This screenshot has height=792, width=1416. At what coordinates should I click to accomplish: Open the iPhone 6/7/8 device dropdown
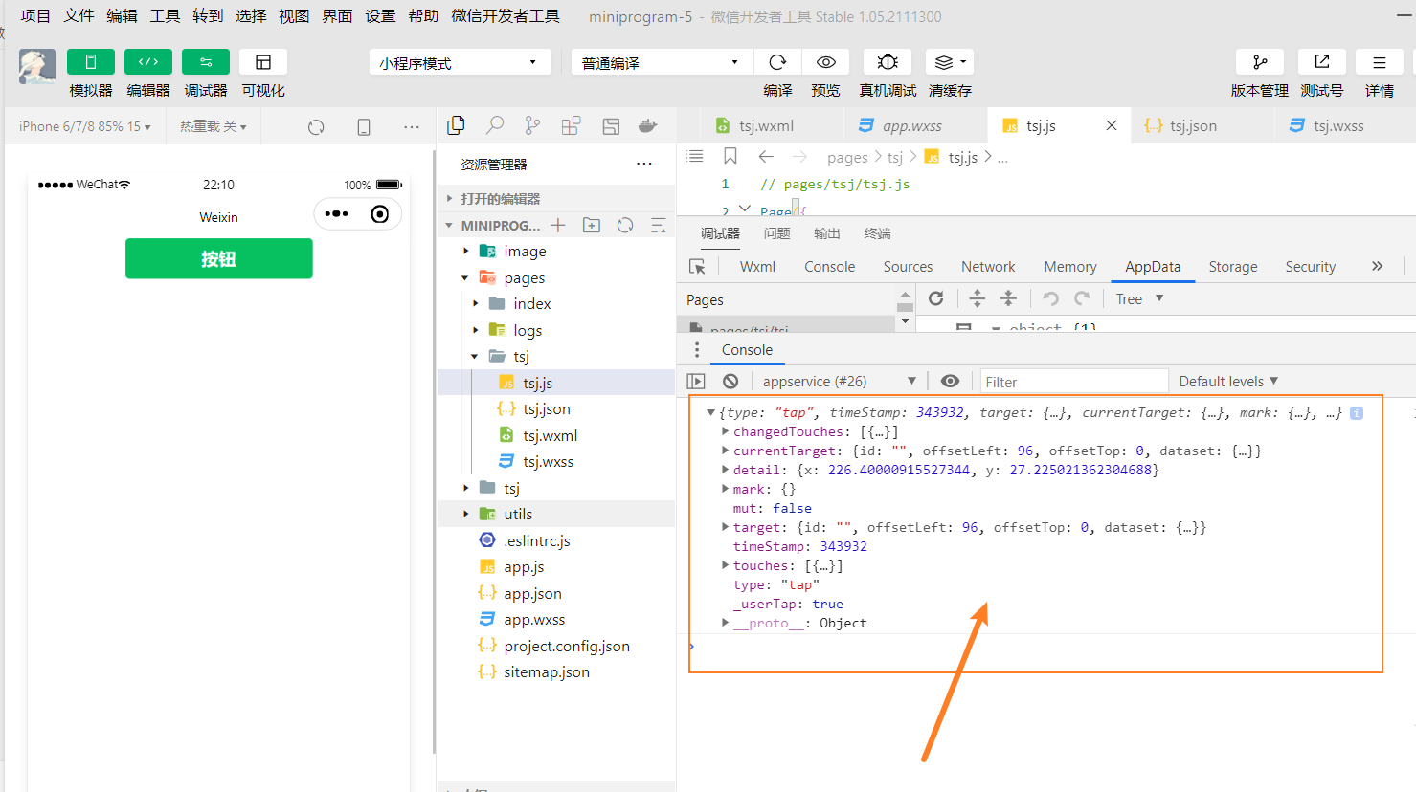tap(85, 126)
